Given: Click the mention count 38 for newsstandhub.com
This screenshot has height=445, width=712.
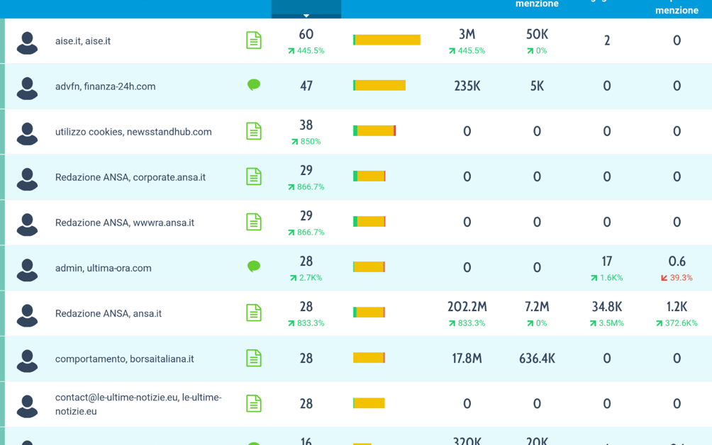Looking at the screenshot, I should 306,125.
